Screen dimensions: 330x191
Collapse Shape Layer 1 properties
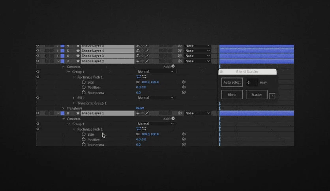point(58,113)
